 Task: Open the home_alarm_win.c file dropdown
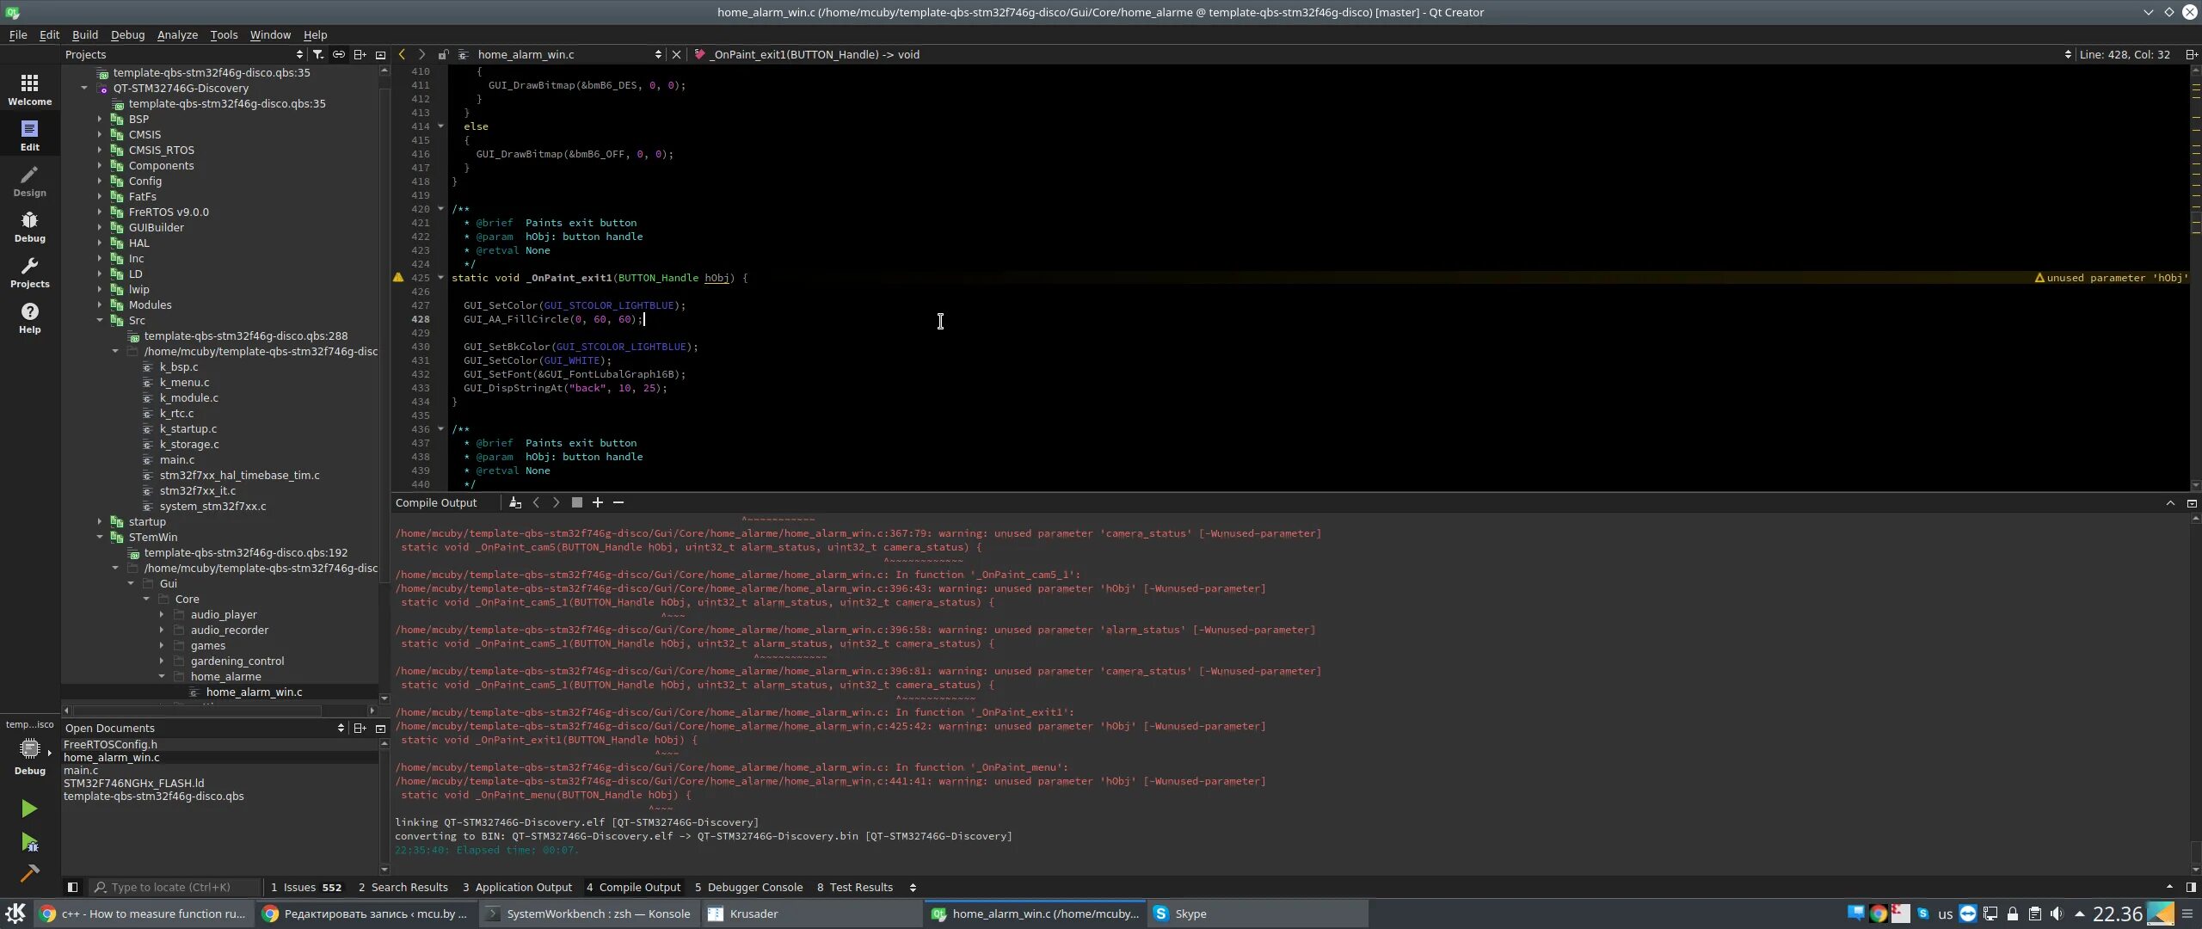click(658, 54)
